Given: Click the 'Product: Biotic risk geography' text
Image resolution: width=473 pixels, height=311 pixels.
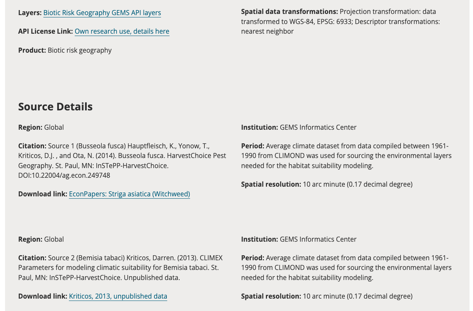Looking at the screenshot, I should 65,50.
